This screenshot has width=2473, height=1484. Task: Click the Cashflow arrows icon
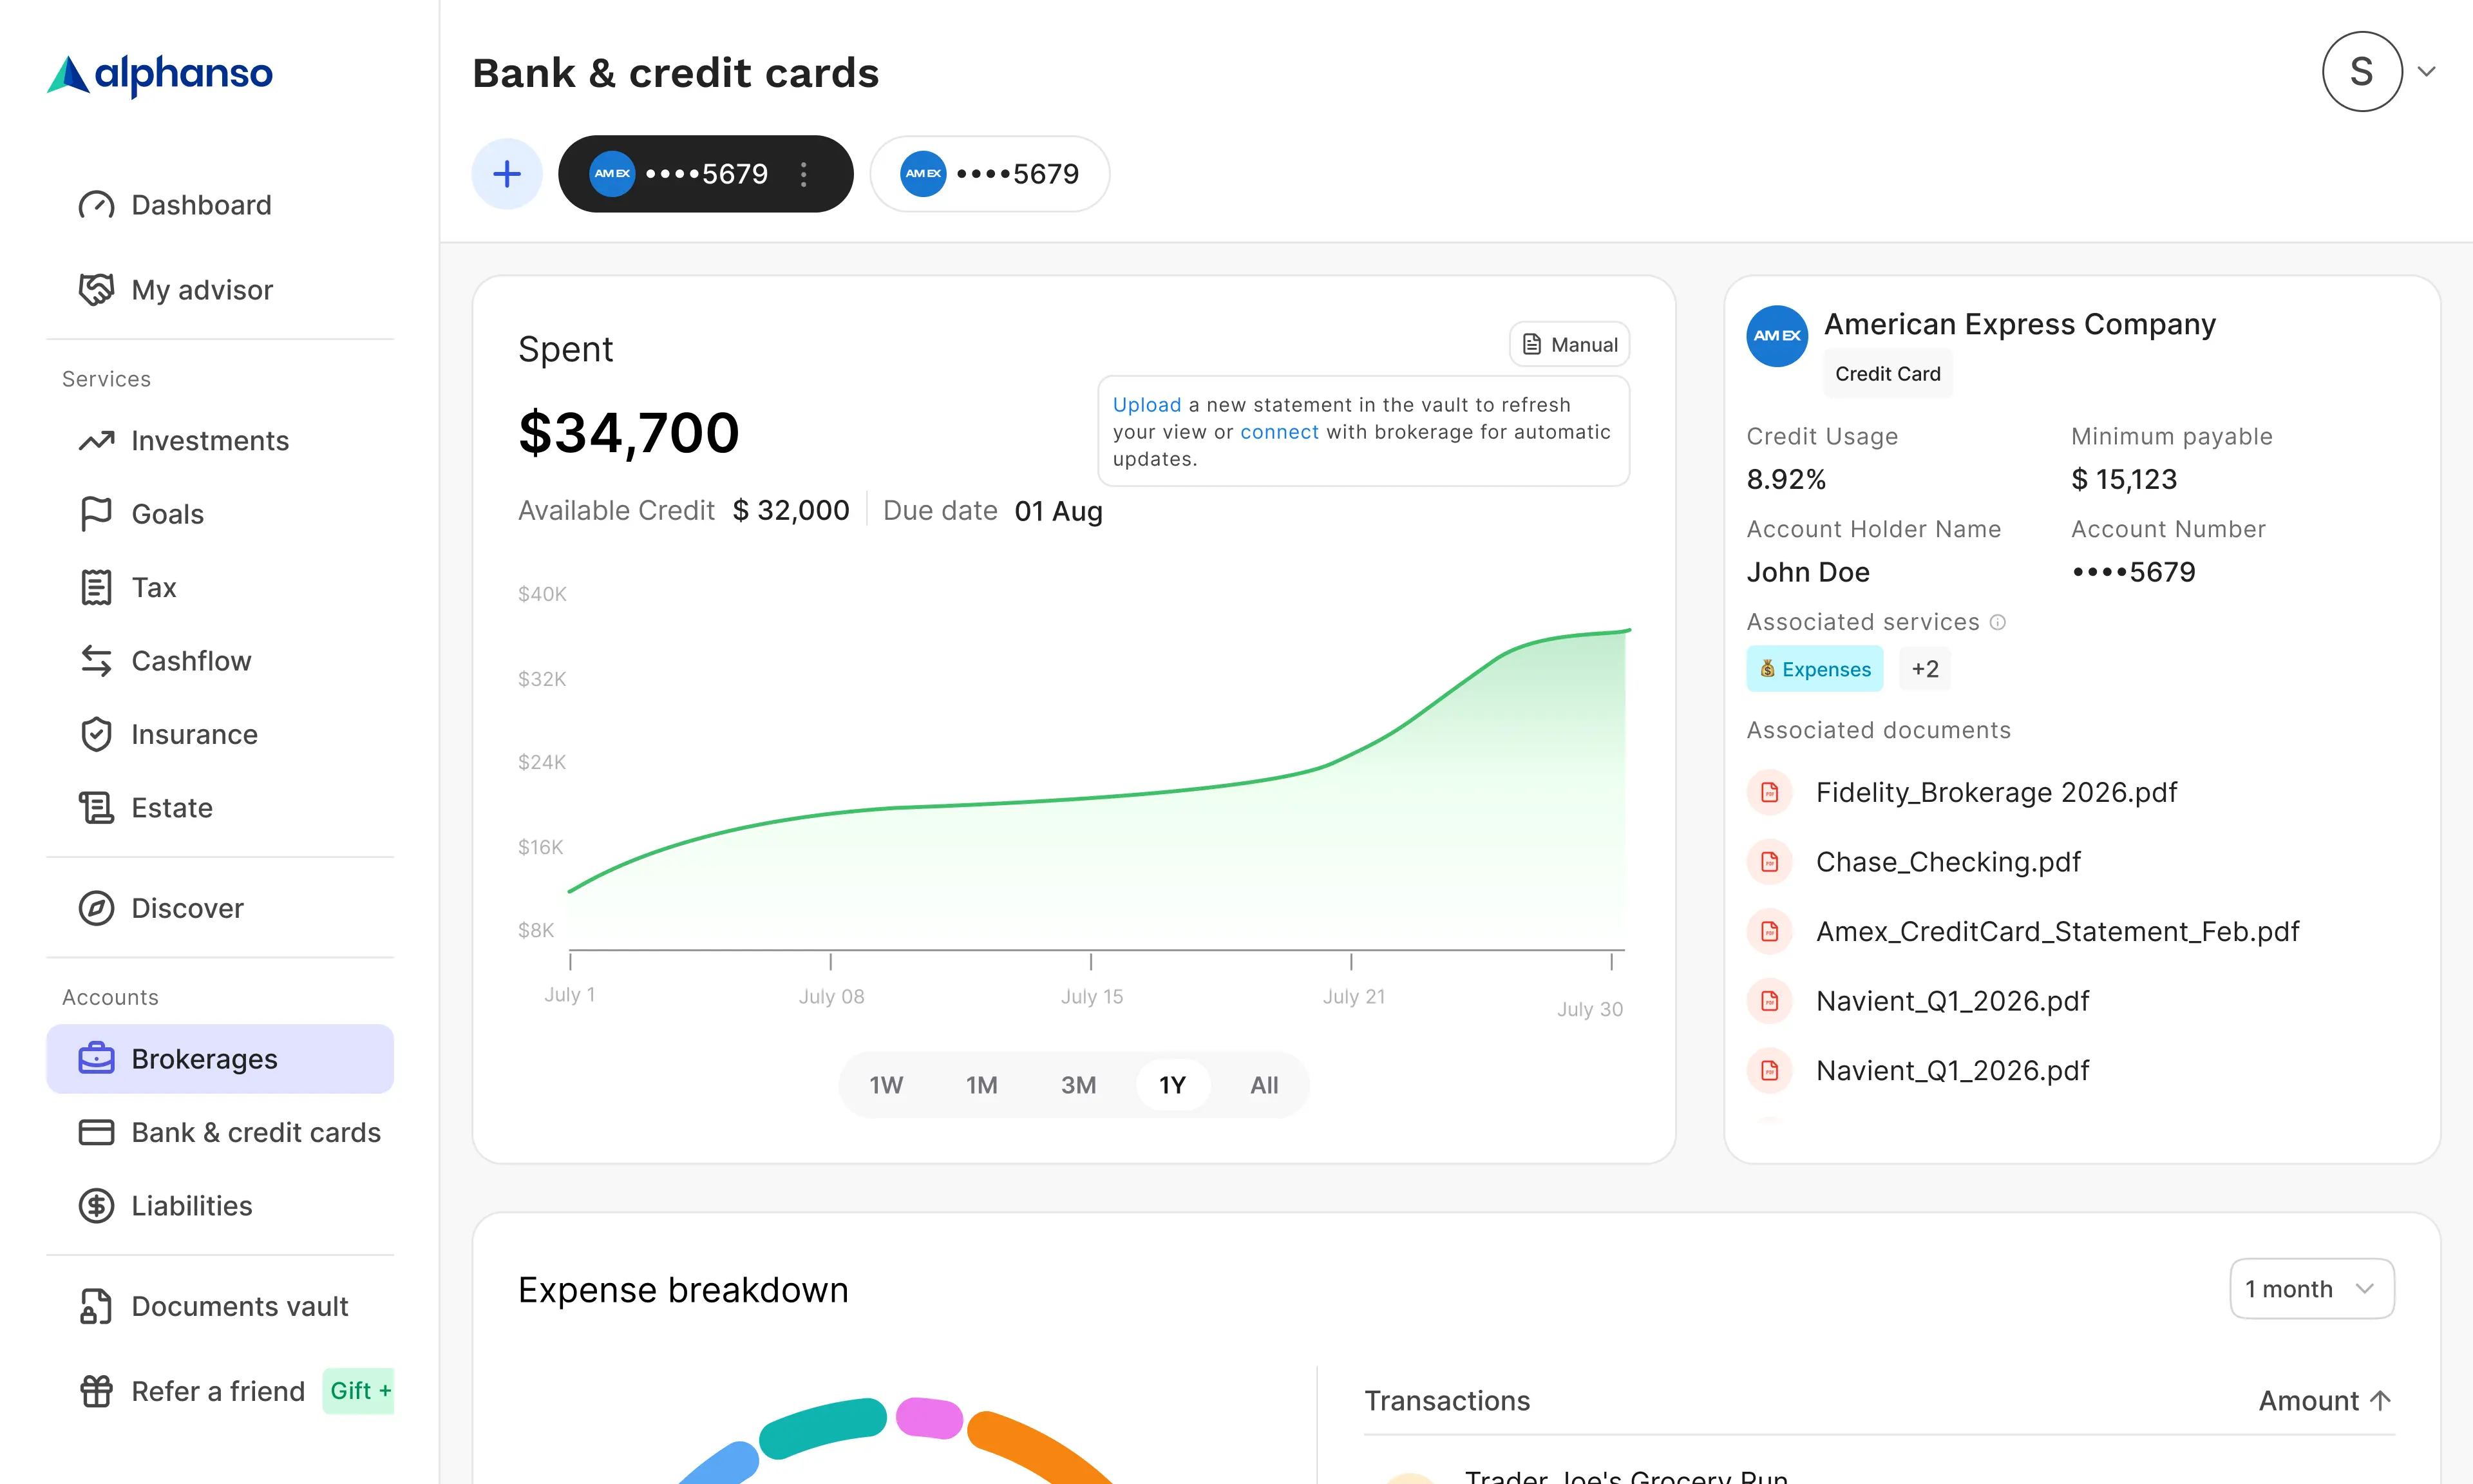[x=96, y=661]
